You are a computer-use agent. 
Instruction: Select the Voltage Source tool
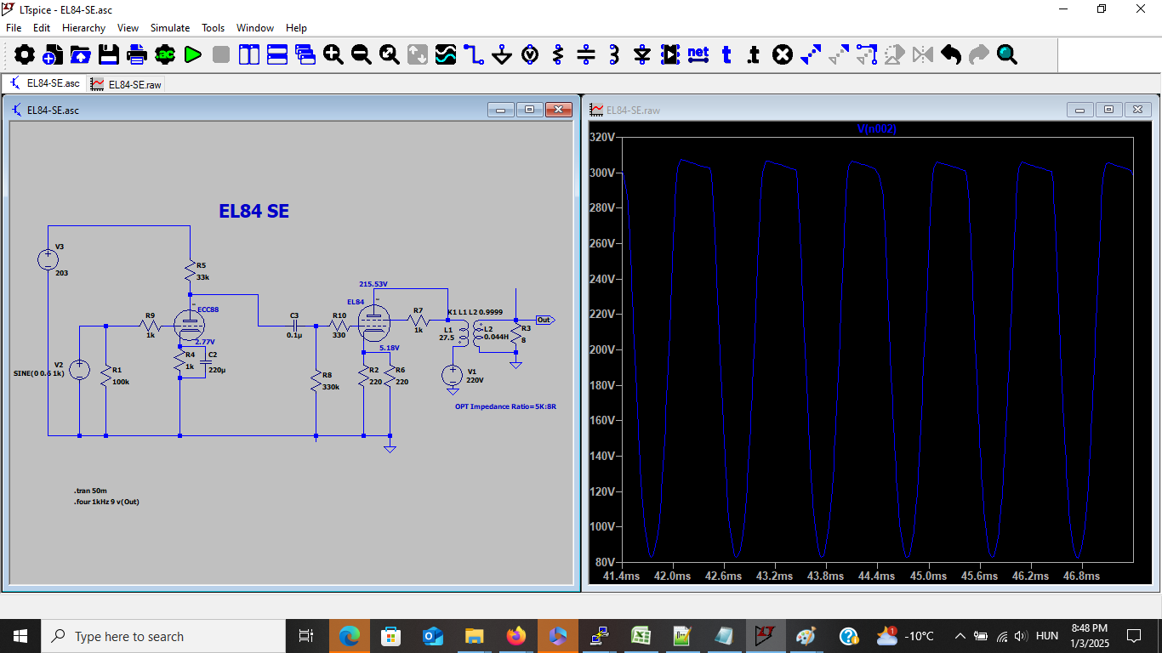pos(530,54)
